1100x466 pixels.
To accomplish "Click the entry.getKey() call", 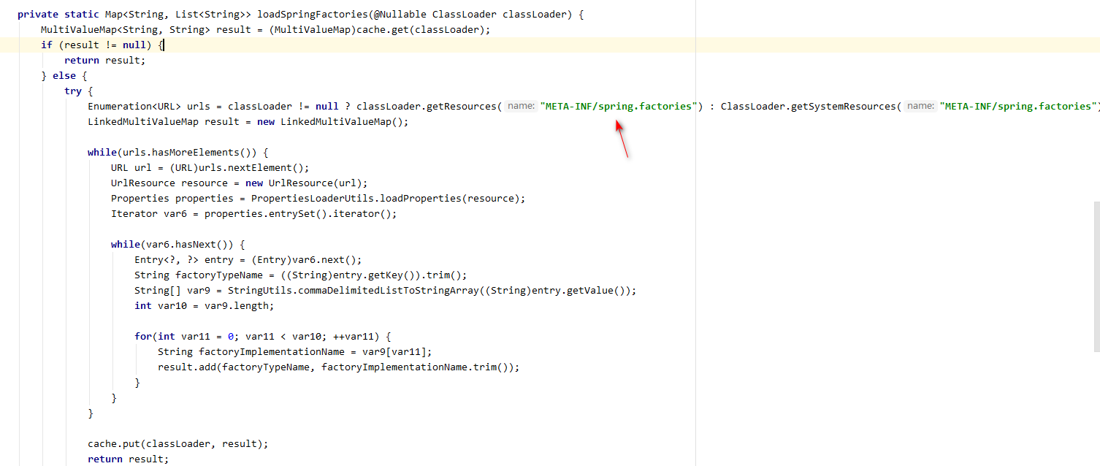I will tap(380, 275).
